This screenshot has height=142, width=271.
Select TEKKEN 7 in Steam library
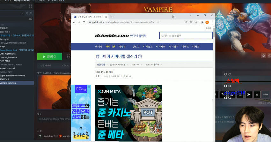(x=4, y=79)
